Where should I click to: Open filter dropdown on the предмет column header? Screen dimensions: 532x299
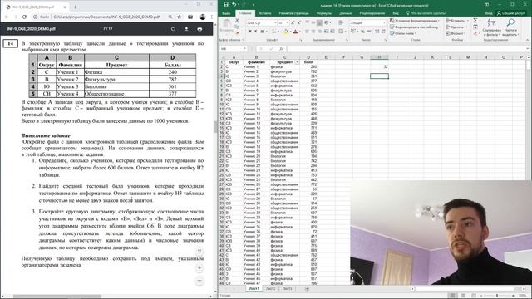(x=298, y=62)
